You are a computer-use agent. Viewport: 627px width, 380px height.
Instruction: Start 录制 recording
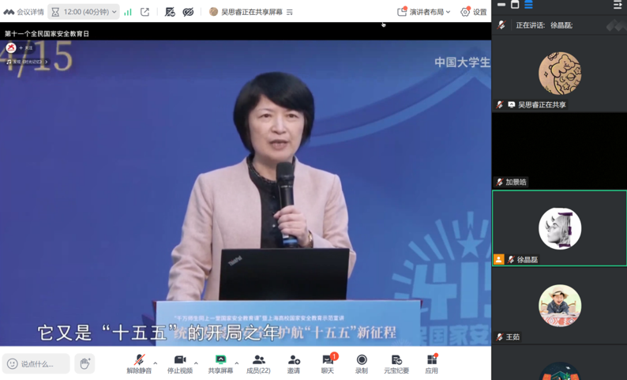click(362, 363)
